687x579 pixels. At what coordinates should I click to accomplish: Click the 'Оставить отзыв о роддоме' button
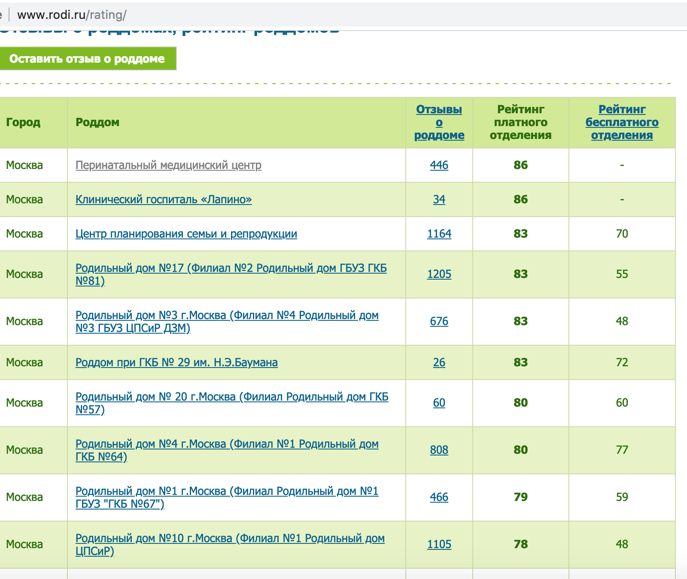pos(87,59)
